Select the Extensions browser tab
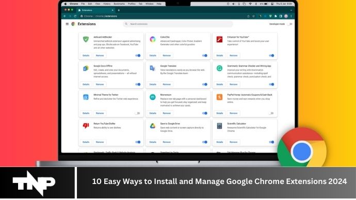This screenshot has height=200, width=356. [x=95, y=10]
